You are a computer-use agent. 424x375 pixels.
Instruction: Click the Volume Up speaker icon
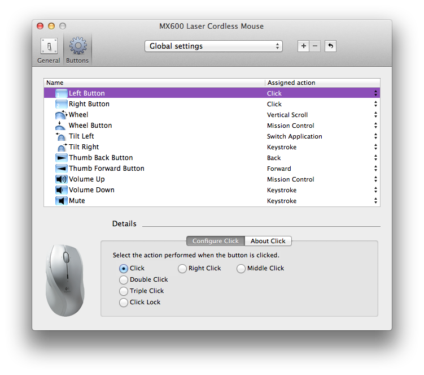[61, 179]
